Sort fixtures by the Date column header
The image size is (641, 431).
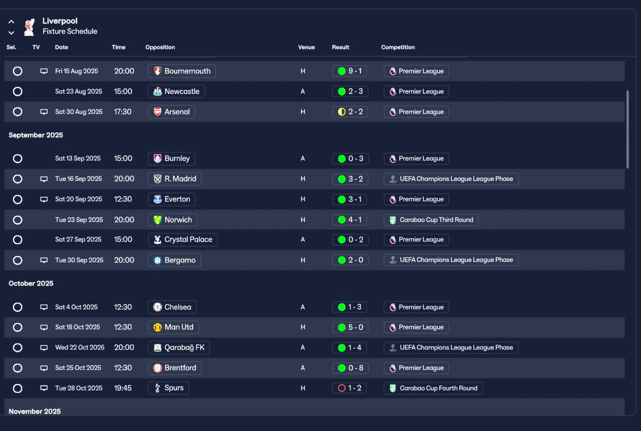click(62, 47)
